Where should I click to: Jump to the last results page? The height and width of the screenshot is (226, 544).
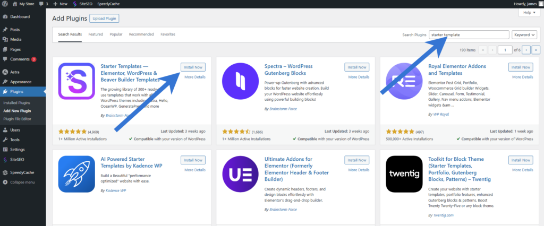[x=536, y=50]
